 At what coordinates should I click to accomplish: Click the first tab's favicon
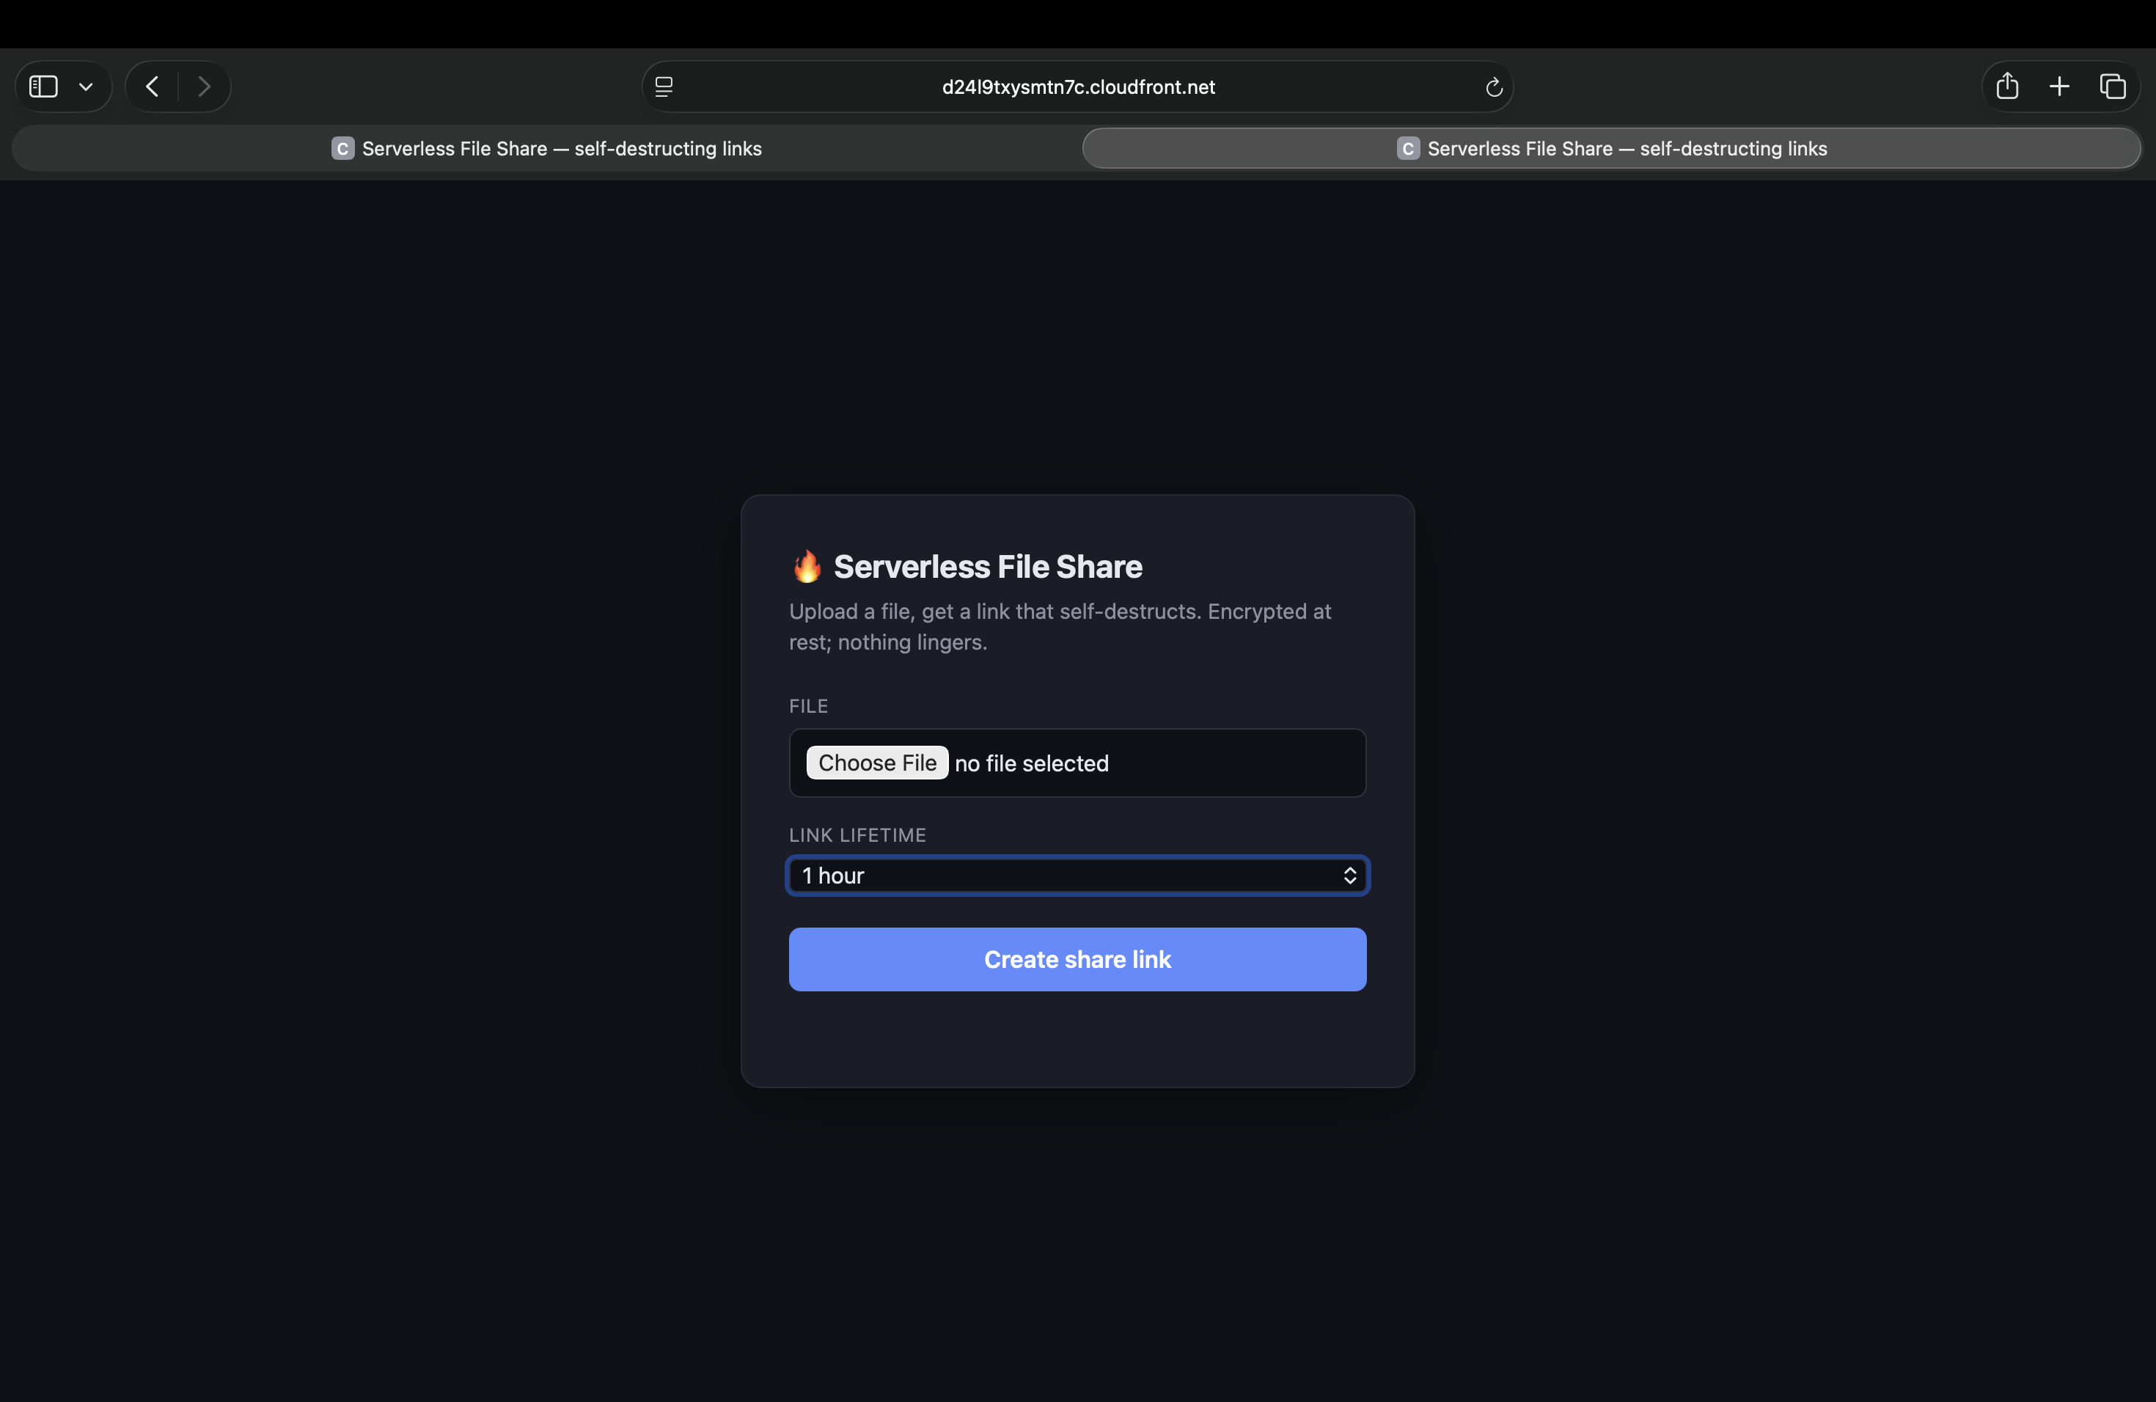pos(342,149)
